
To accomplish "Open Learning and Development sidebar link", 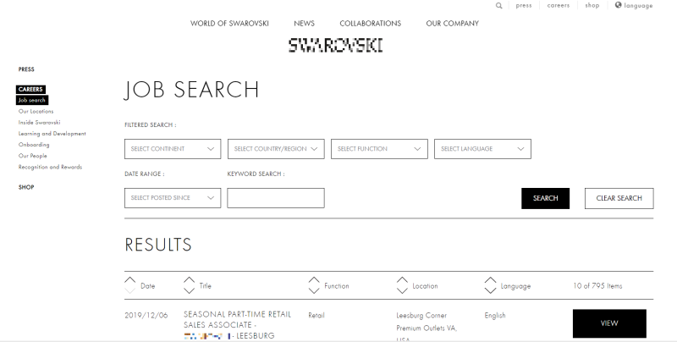I will pos(52,134).
